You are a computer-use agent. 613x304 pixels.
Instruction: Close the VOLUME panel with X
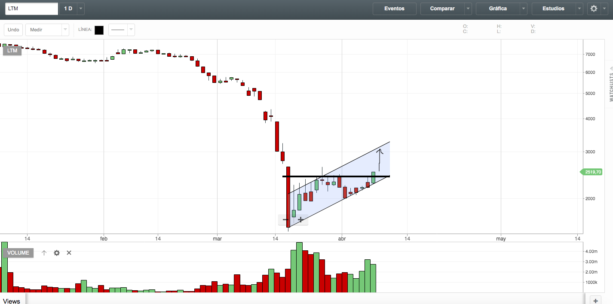(69, 253)
